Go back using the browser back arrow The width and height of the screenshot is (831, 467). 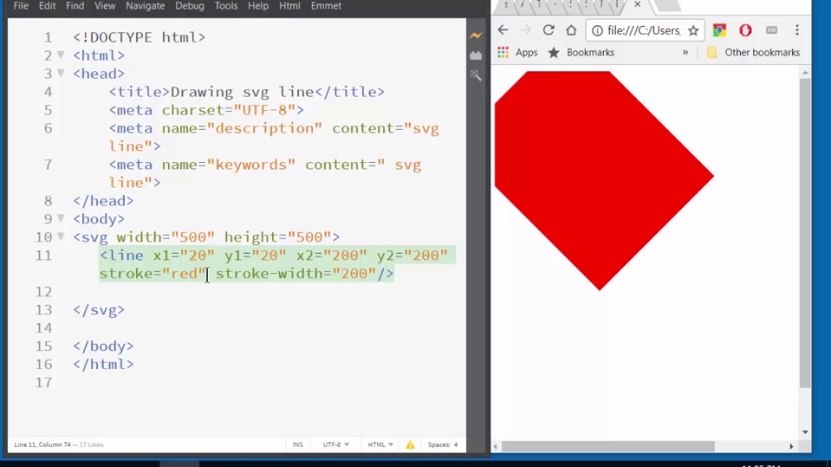[x=503, y=30]
